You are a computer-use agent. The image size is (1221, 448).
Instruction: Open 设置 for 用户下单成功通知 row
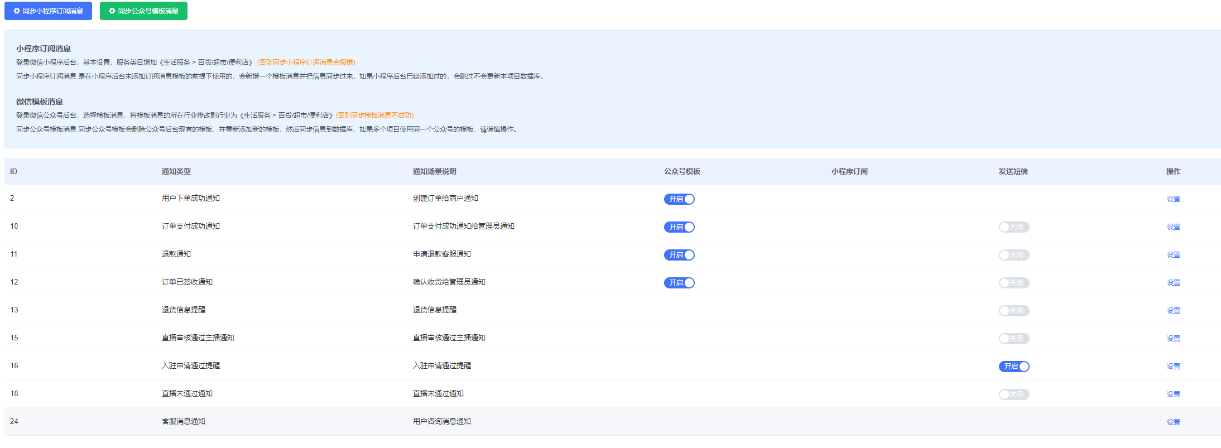coord(1174,199)
